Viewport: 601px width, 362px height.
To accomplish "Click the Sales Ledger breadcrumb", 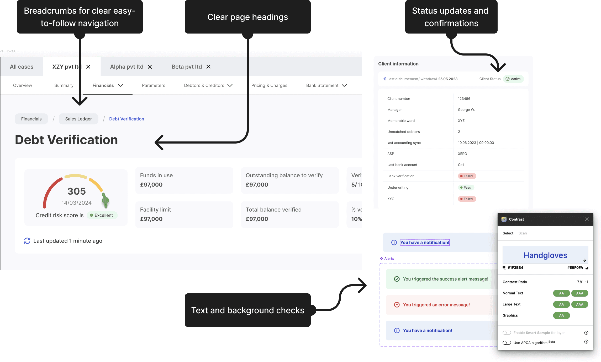I will click(x=78, y=119).
